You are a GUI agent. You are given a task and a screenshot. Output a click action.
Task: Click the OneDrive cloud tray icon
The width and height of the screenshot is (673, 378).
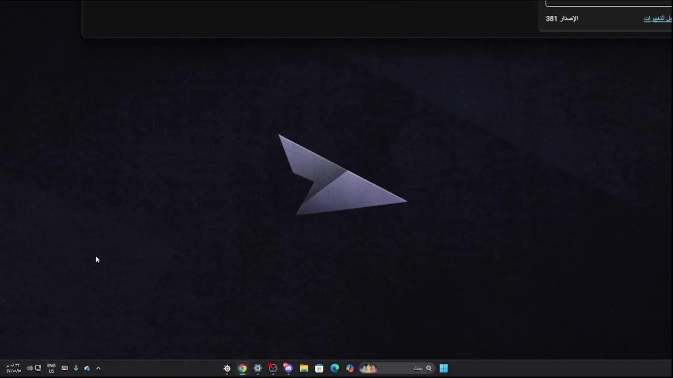click(87, 368)
